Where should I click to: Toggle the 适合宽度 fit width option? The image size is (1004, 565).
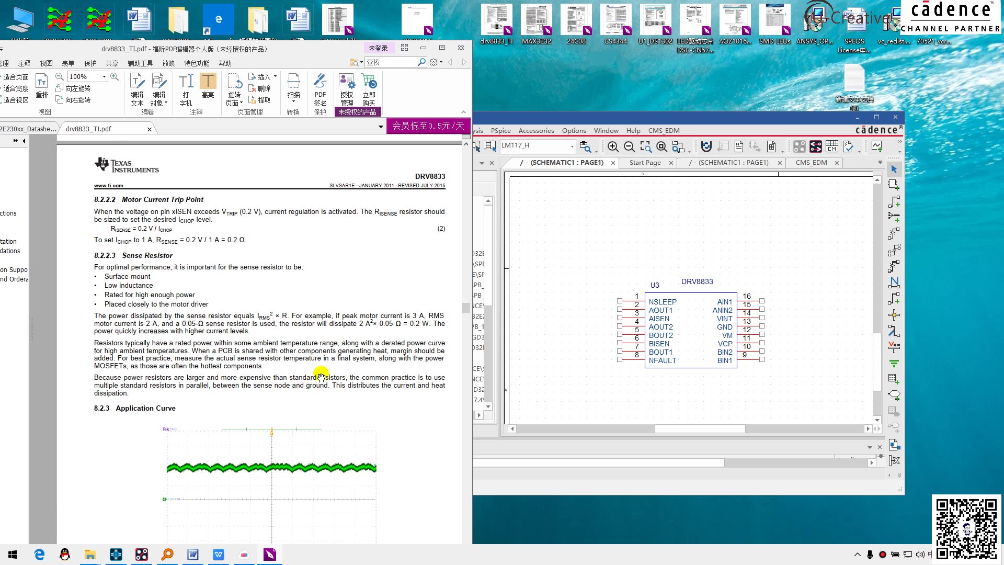[x=15, y=88]
